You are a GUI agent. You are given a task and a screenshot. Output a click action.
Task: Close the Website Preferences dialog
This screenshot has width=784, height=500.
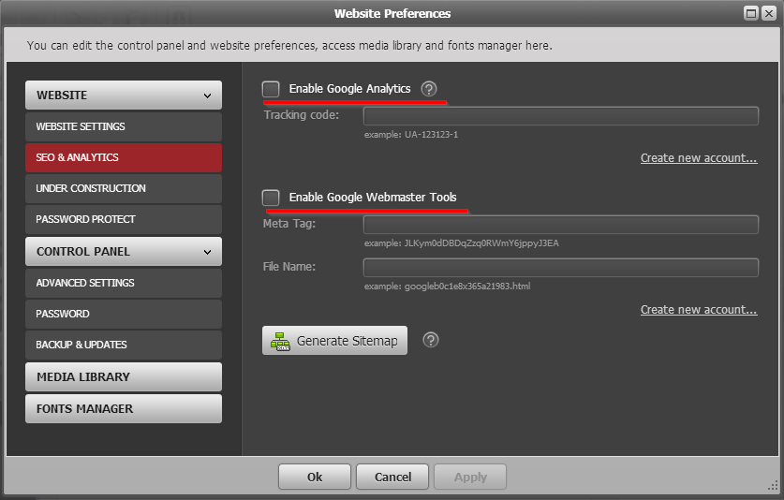pyautogui.click(x=768, y=13)
